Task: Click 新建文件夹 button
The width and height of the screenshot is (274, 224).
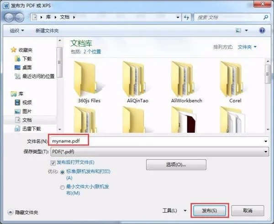Action: point(47,31)
